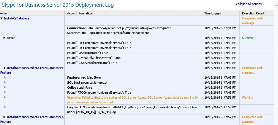Click the Skype for Business Deployment Log title

[x=58, y=5]
